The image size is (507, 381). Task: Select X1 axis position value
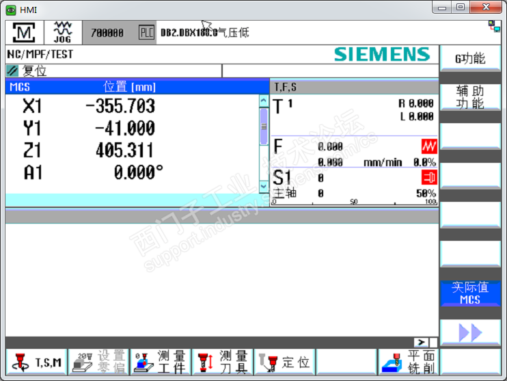[120, 106]
